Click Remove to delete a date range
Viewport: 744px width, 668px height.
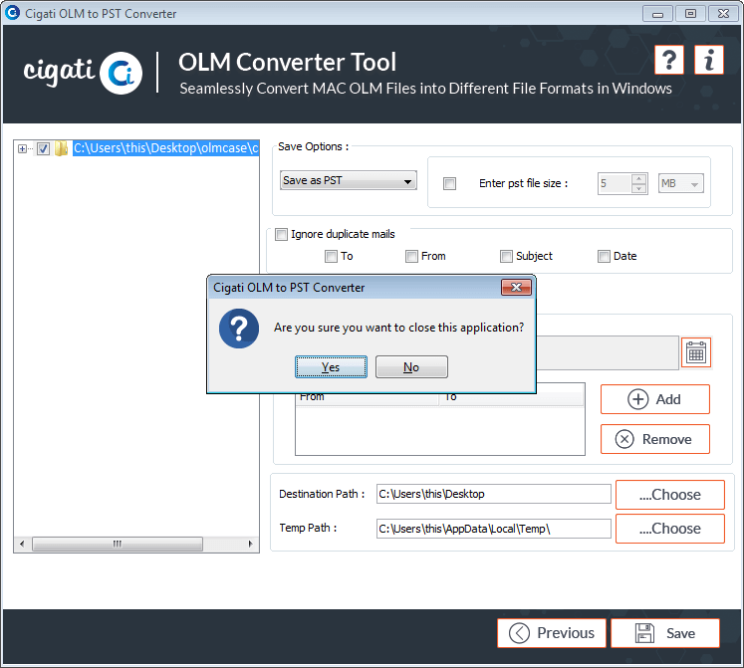(654, 439)
